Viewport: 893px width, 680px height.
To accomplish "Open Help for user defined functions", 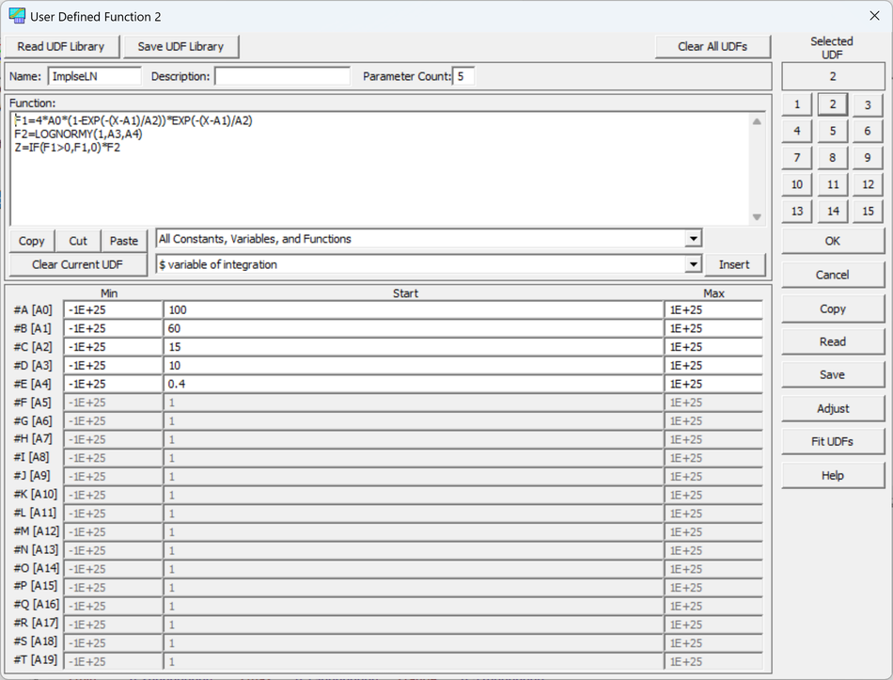I will (833, 476).
